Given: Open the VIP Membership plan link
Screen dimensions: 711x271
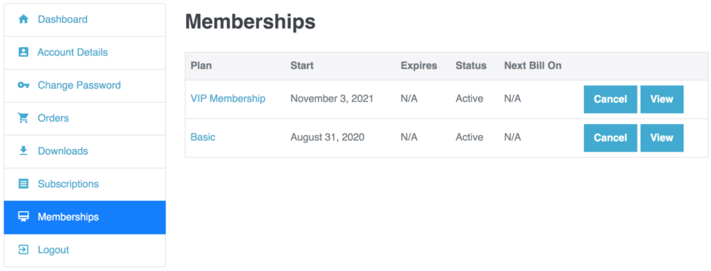Looking at the screenshot, I should point(228,98).
